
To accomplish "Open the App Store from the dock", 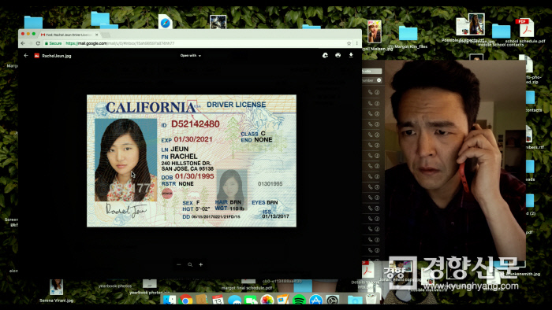I will [315, 301].
